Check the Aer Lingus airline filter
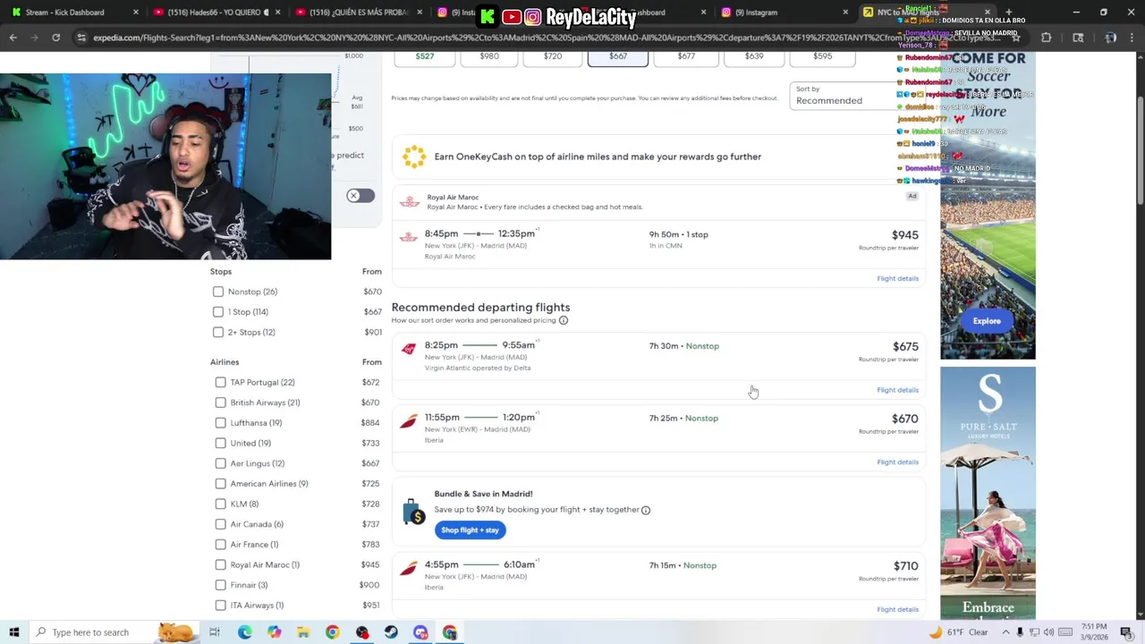Viewport: 1145px width, 644px height. (x=221, y=463)
